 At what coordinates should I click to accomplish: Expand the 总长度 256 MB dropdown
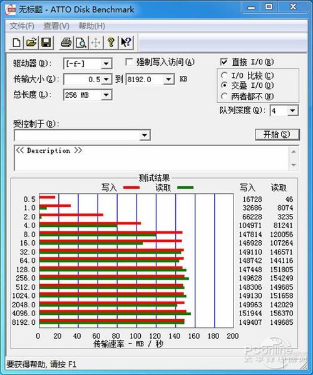click(106, 95)
